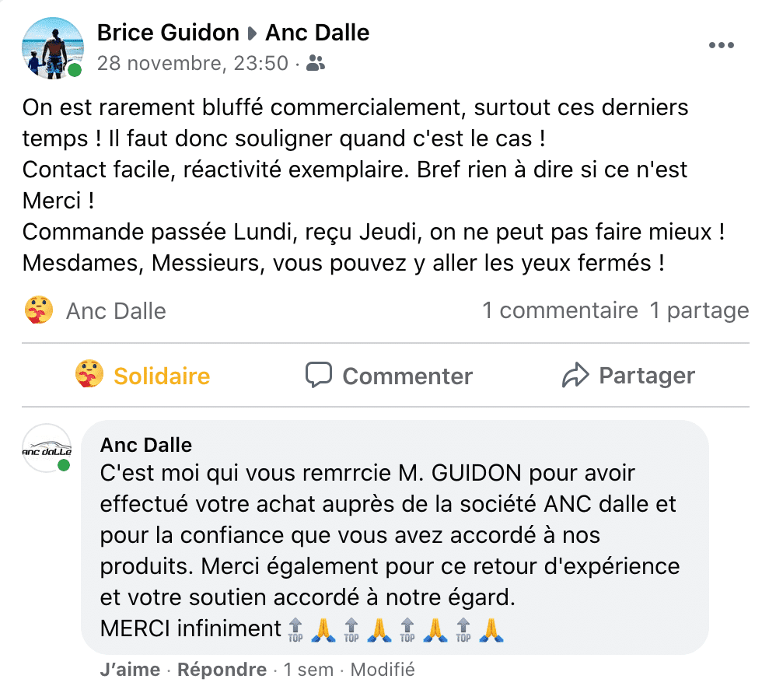Image resolution: width=762 pixels, height=686 pixels.
Task: View Anc Dalle in the reactions list
Action: (116, 311)
